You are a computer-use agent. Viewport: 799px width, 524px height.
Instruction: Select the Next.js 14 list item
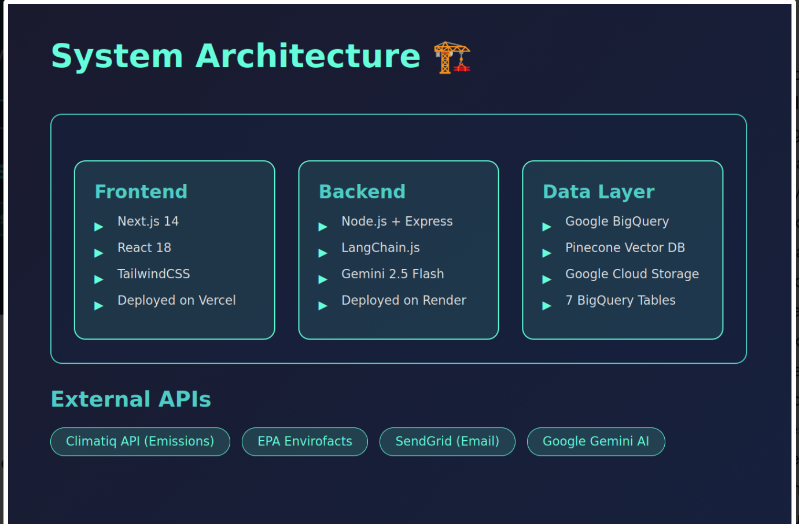pos(148,222)
